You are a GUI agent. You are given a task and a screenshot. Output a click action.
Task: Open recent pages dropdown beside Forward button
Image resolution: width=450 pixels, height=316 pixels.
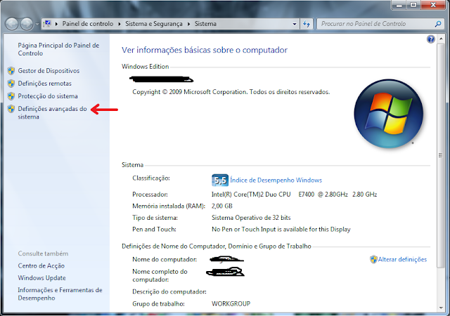37,24
